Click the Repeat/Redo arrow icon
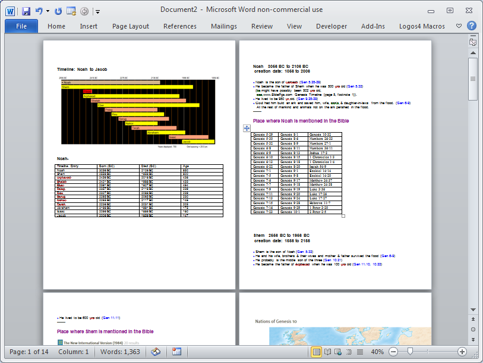 click(58, 11)
